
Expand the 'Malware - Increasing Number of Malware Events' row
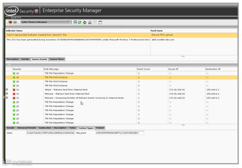coord(7,98)
